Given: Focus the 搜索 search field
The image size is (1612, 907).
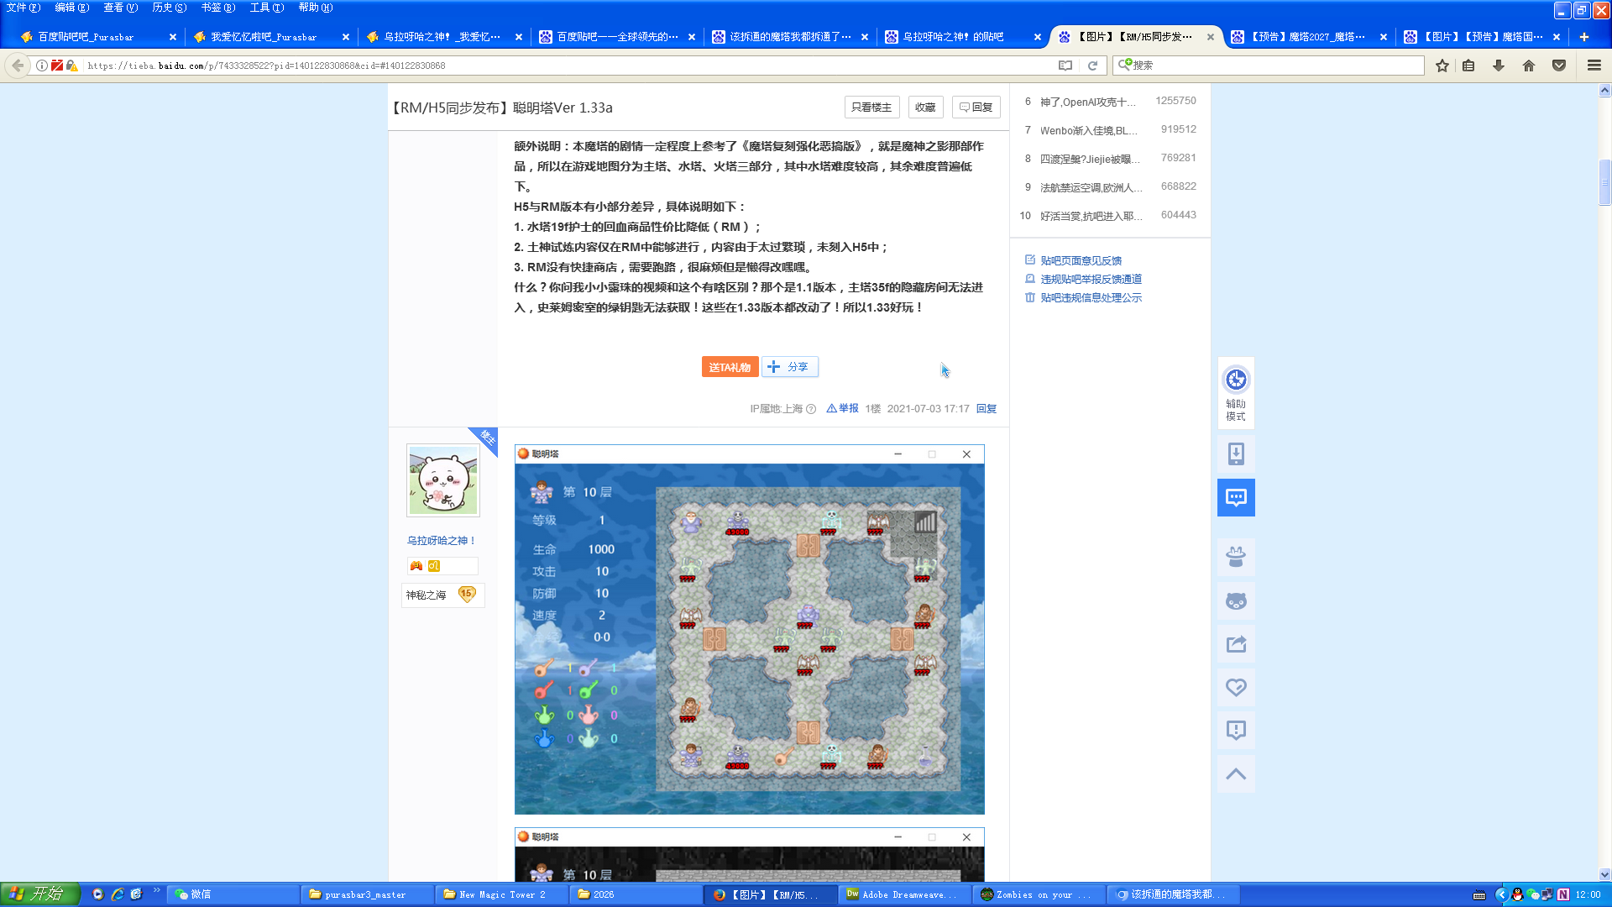Looking at the screenshot, I should pyautogui.click(x=1268, y=66).
